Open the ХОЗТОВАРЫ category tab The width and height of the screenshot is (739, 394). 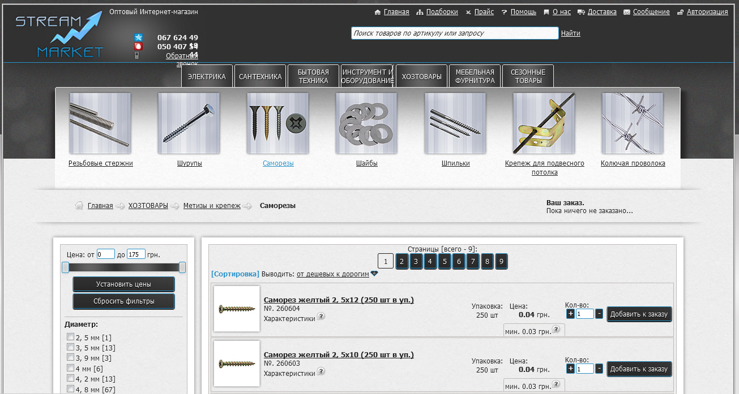[x=421, y=77]
